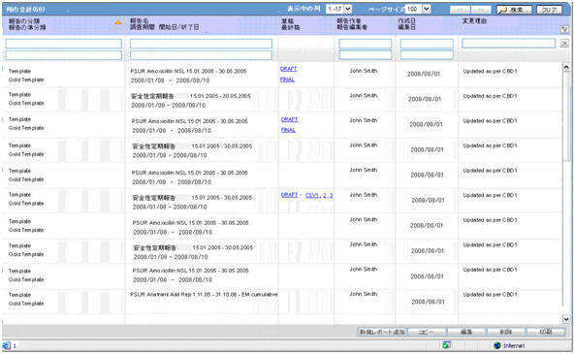575x354 pixels.
Task: Open the topmost FINAL link
Action: pos(287,80)
